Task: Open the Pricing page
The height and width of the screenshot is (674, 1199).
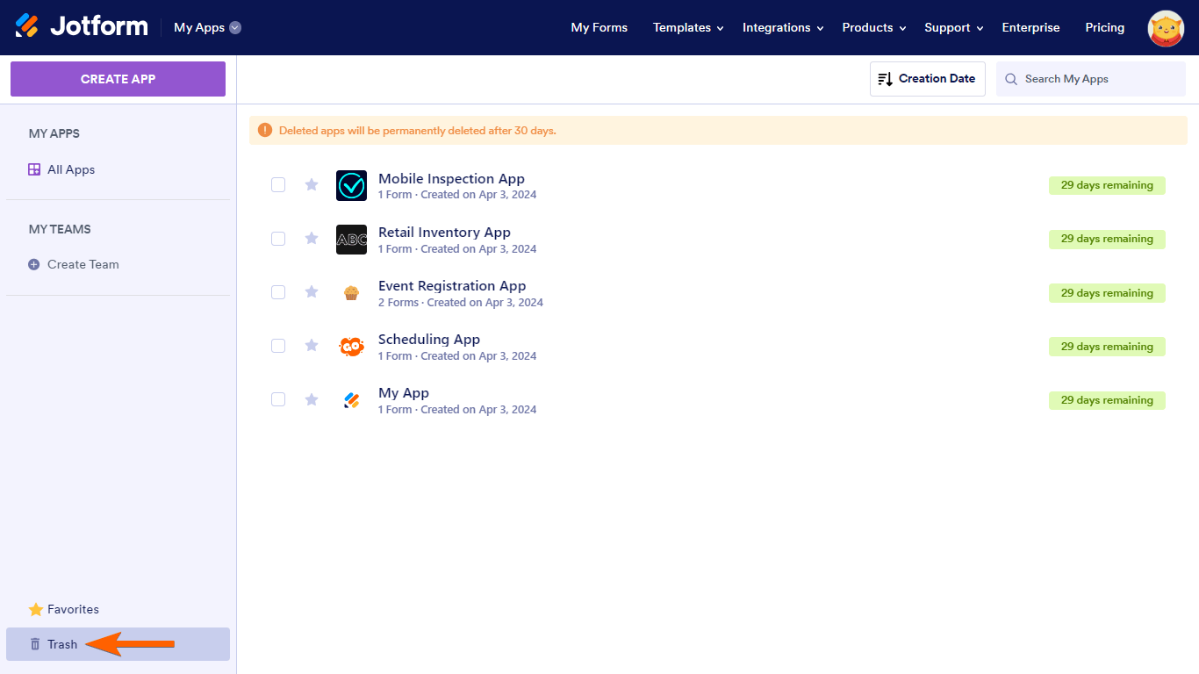Action: (x=1104, y=27)
